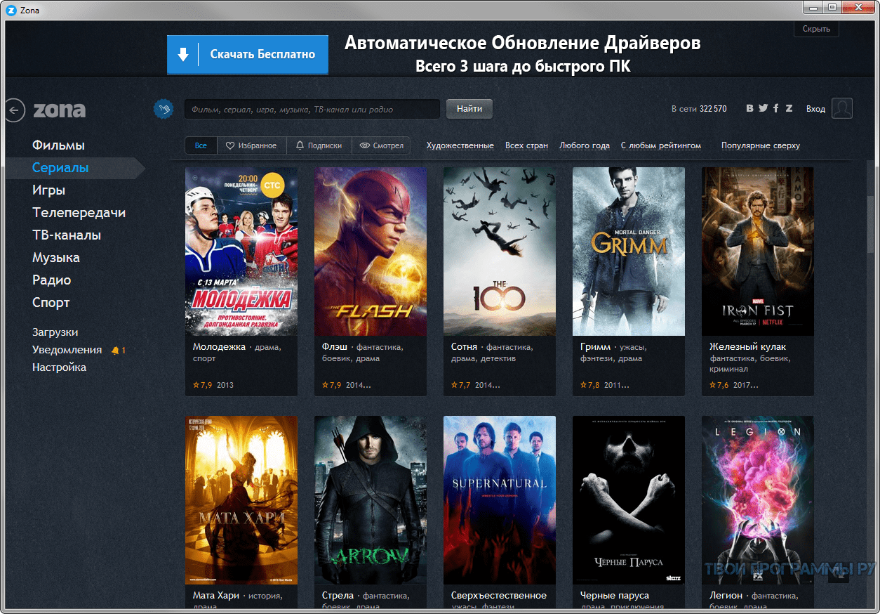This screenshot has width=880, height=614.
Task: Go to Телепередачи in the sidebar
Action: click(79, 213)
